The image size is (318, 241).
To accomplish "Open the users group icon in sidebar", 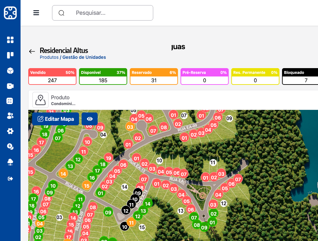I will 10,116.
